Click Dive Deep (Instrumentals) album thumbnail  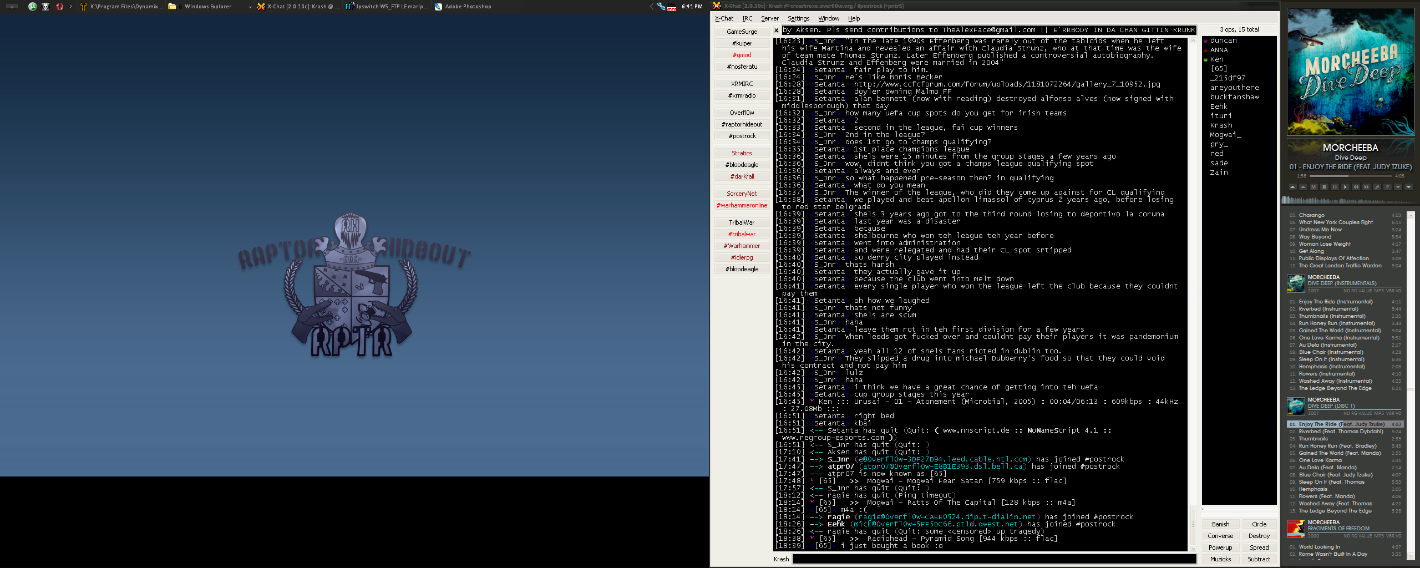point(1296,283)
